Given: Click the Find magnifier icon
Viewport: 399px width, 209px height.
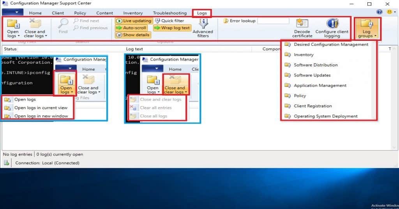Looking at the screenshot, I should coord(63,24).
